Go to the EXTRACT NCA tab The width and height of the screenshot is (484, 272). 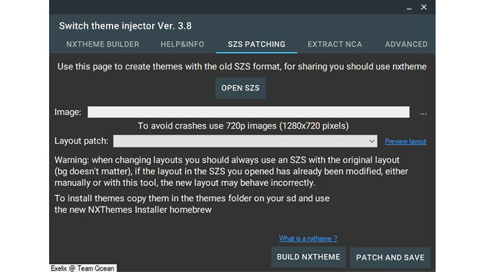(335, 44)
